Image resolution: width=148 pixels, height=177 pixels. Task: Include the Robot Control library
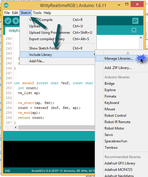coord(122,116)
